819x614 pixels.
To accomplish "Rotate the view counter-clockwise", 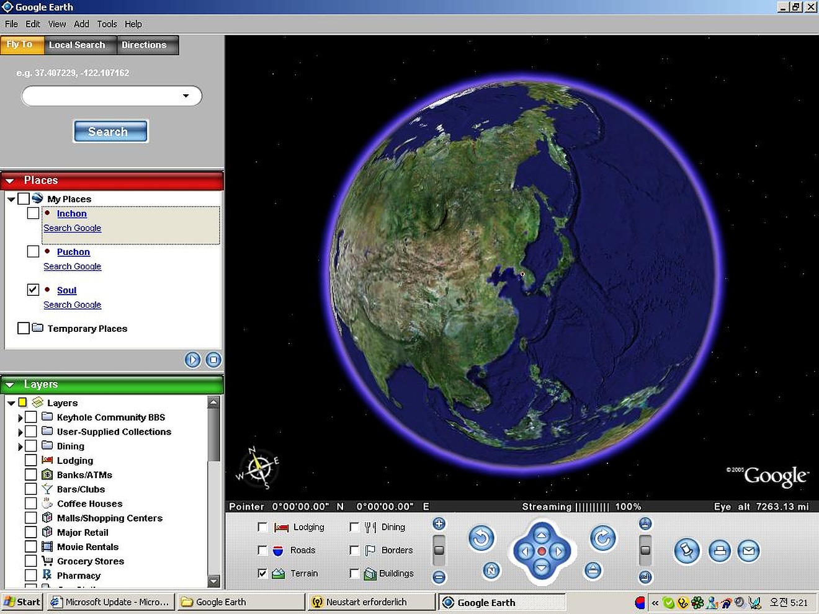I will [481, 538].
